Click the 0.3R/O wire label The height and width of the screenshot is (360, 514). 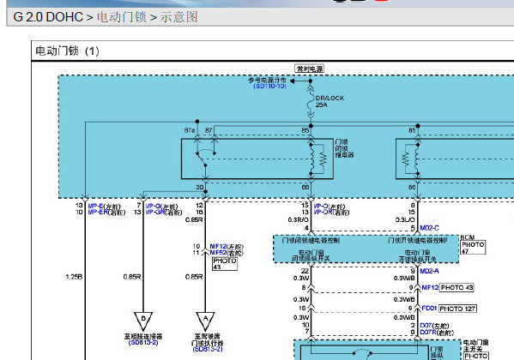pos(298,219)
